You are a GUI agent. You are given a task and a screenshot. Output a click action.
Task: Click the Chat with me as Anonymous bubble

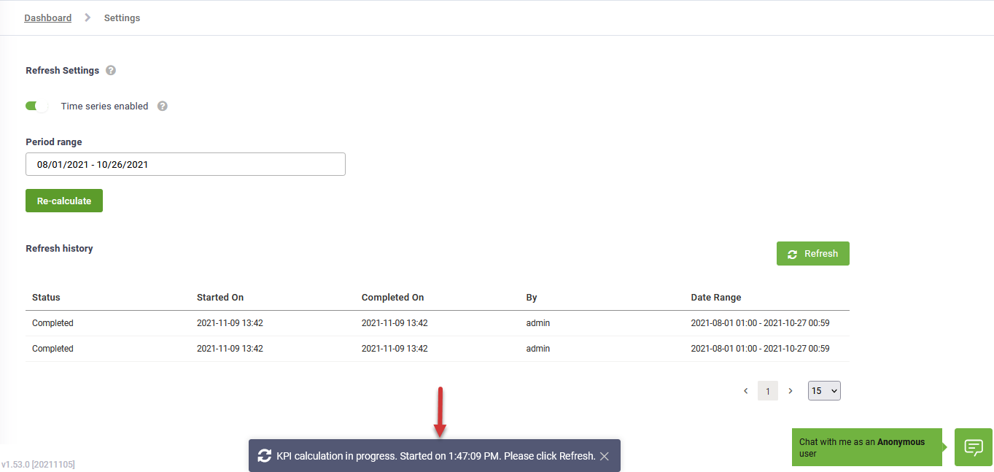(866, 447)
